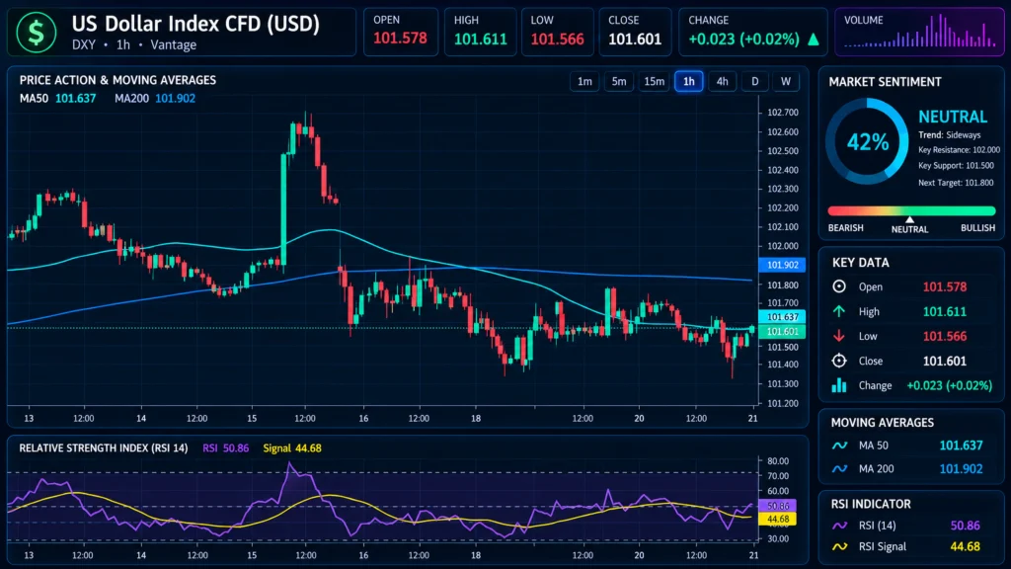Viewport: 1011px width, 569px height.
Task: Click the BULLISH label
Action: [977, 228]
